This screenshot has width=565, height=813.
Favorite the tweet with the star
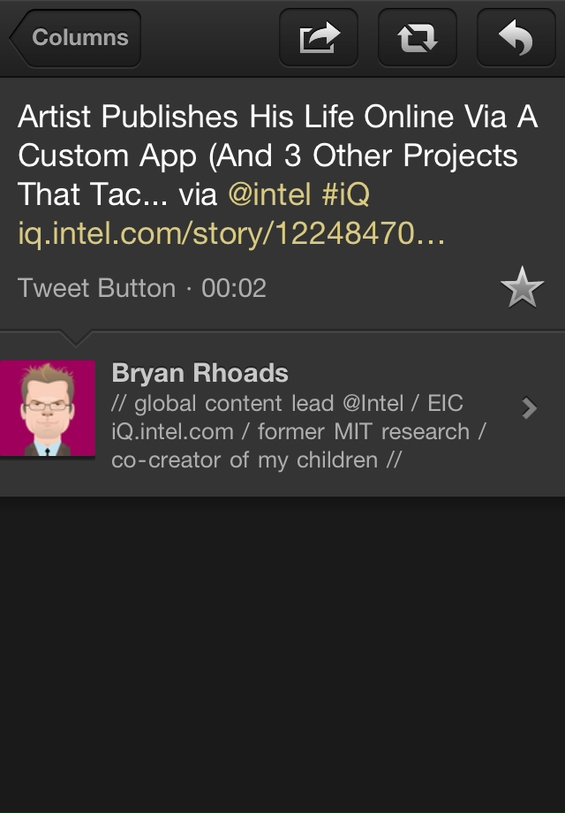pyautogui.click(x=522, y=287)
